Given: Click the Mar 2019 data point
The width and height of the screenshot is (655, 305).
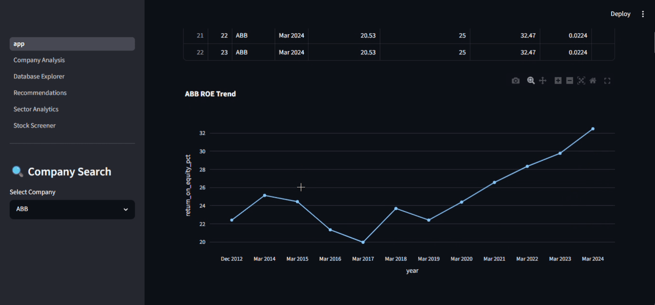Looking at the screenshot, I should click(429, 220).
